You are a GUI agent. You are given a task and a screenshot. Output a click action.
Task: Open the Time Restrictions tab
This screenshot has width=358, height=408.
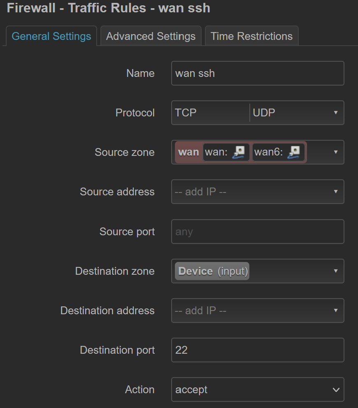pos(251,36)
